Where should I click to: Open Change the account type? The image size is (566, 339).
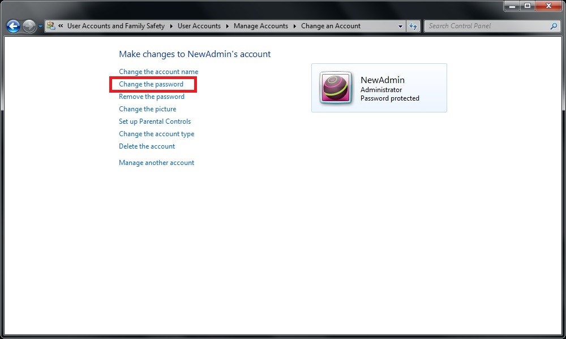click(156, 134)
